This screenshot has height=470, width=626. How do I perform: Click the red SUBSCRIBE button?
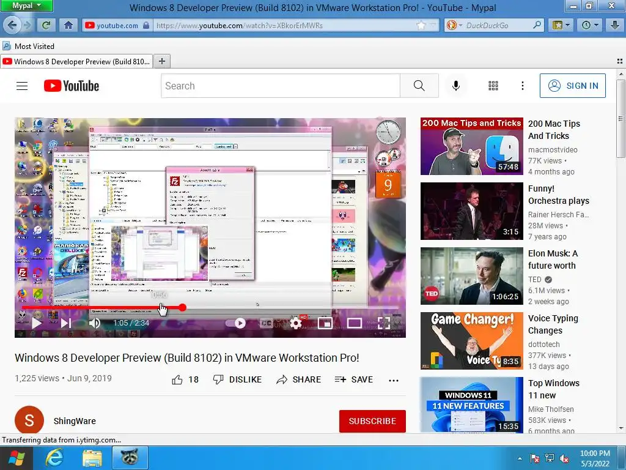coord(372,421)
